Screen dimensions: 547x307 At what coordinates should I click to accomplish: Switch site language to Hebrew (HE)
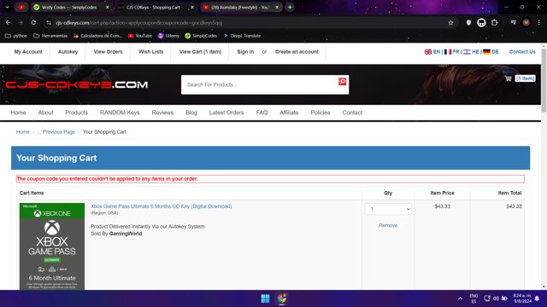(471, 51)
